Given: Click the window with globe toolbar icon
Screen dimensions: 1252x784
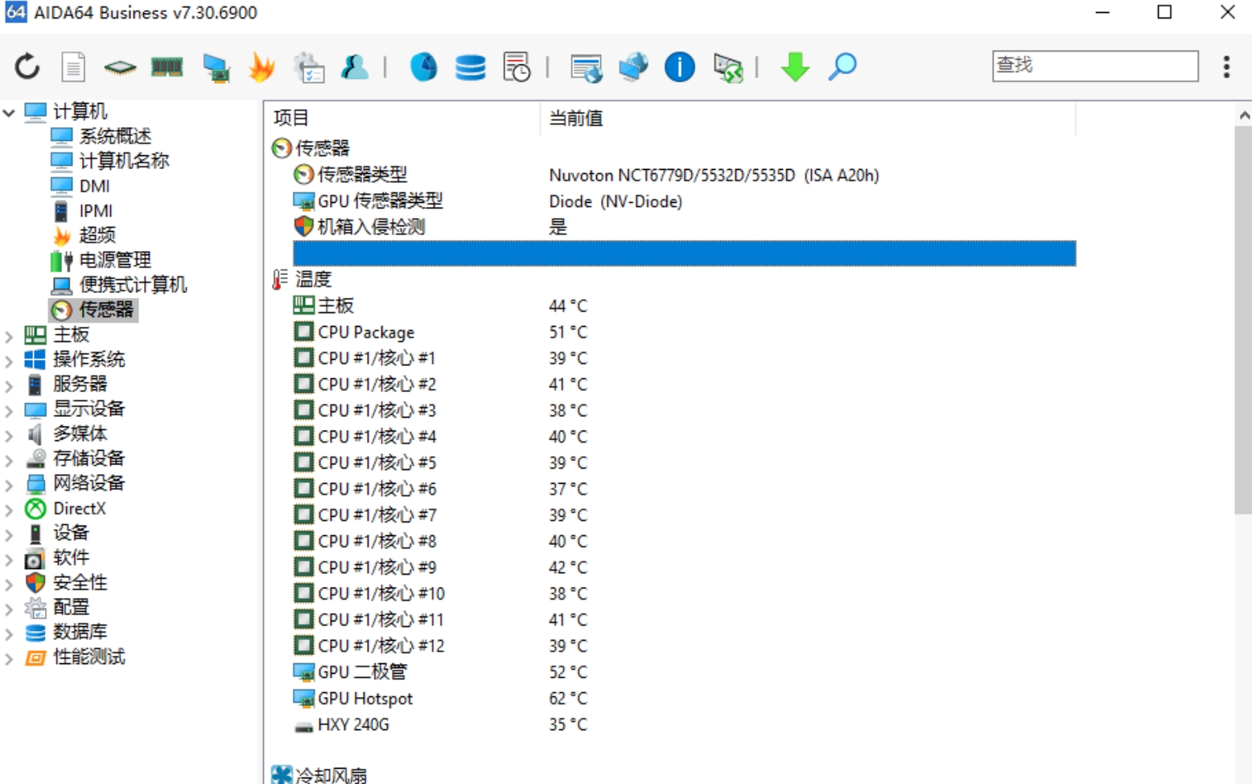Looking at the screenshot, I should [586, 68].
